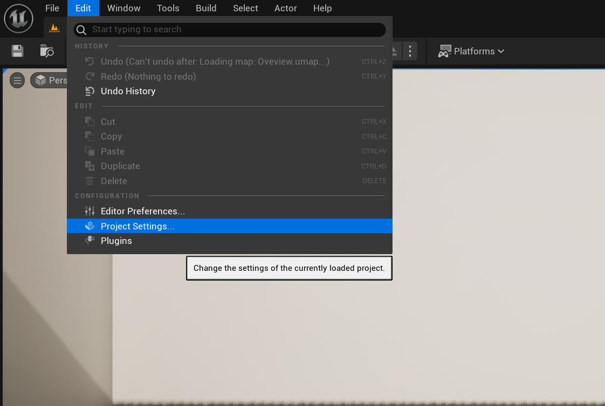Click the perspective cube icon in the viewport
This screenshot has height=406, width=605.
click(x=42, y=80)
